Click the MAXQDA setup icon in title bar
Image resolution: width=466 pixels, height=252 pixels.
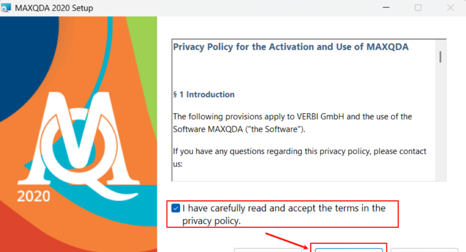pos(6,8)
